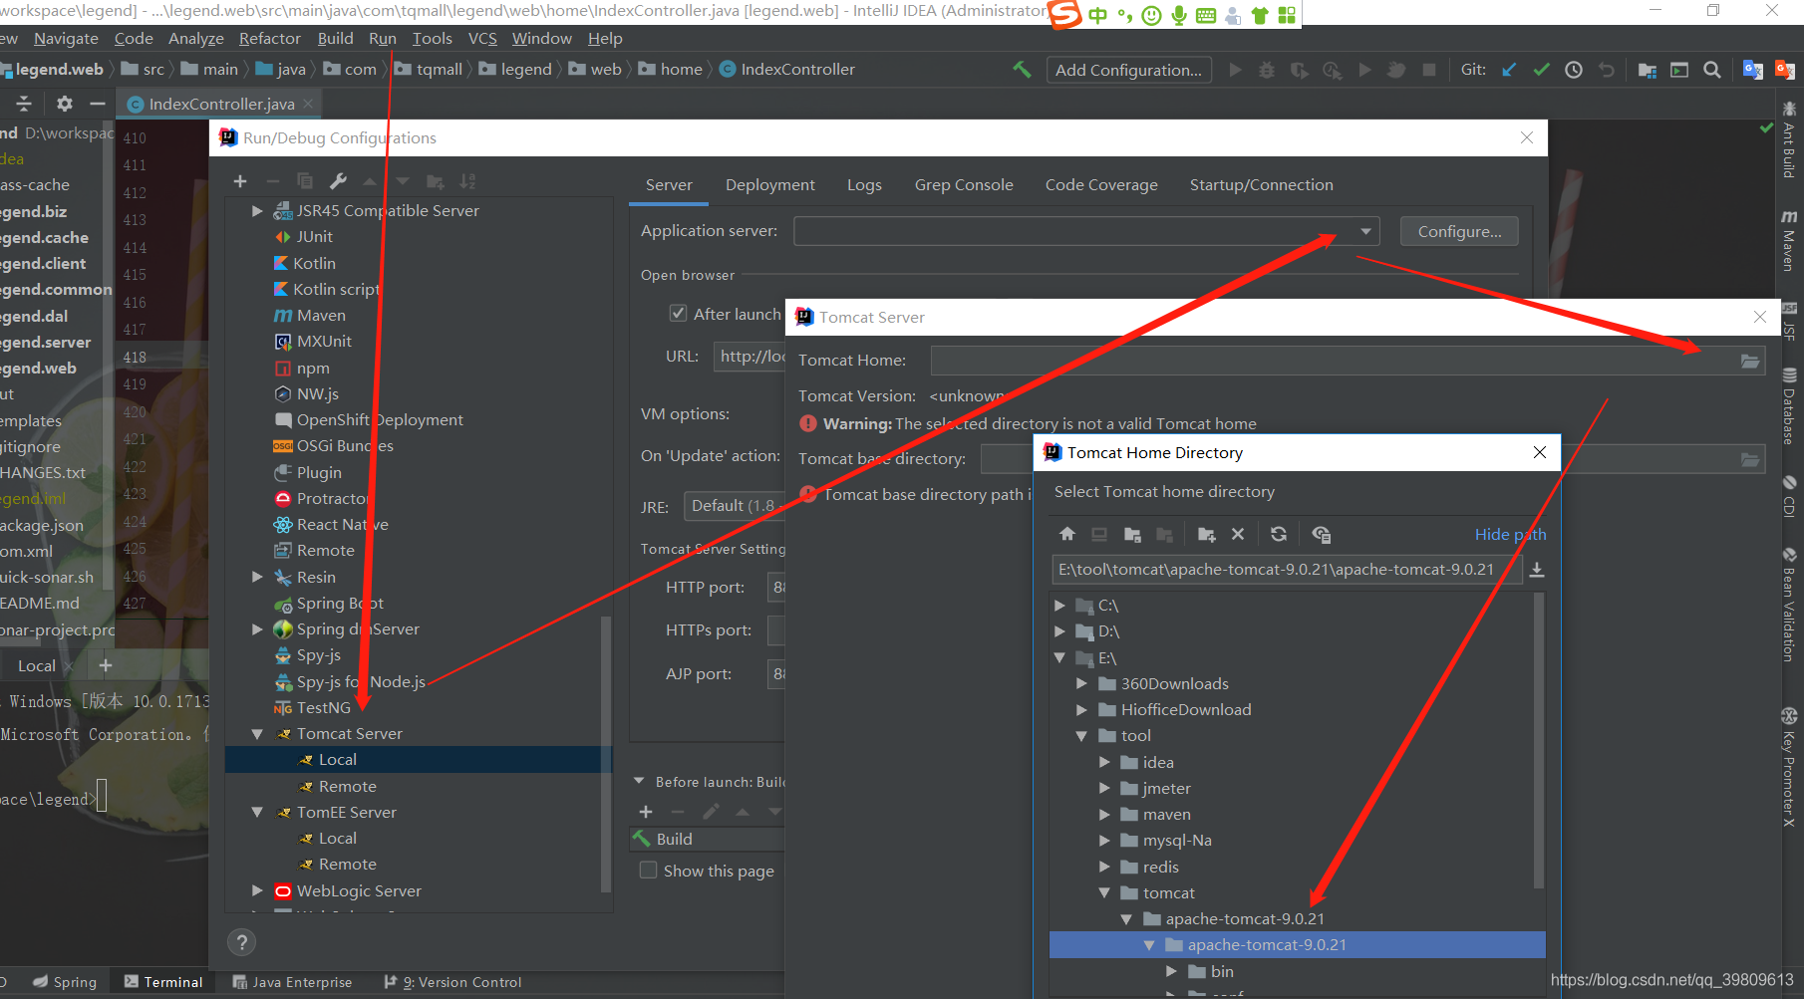
Task: Click IndexController.java editor tab
Action: click(x=221, y=105)
